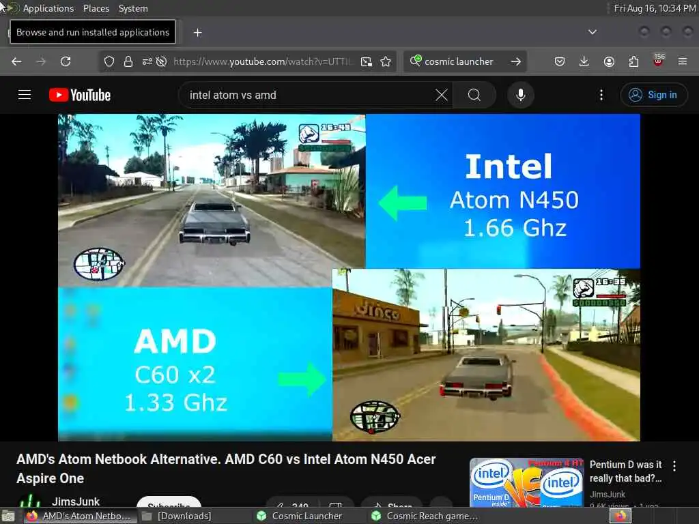Image resolution: width=699 pixels, height=524 pixels.
Task: Open options for the Pentium D video
Action: (674, 466)
